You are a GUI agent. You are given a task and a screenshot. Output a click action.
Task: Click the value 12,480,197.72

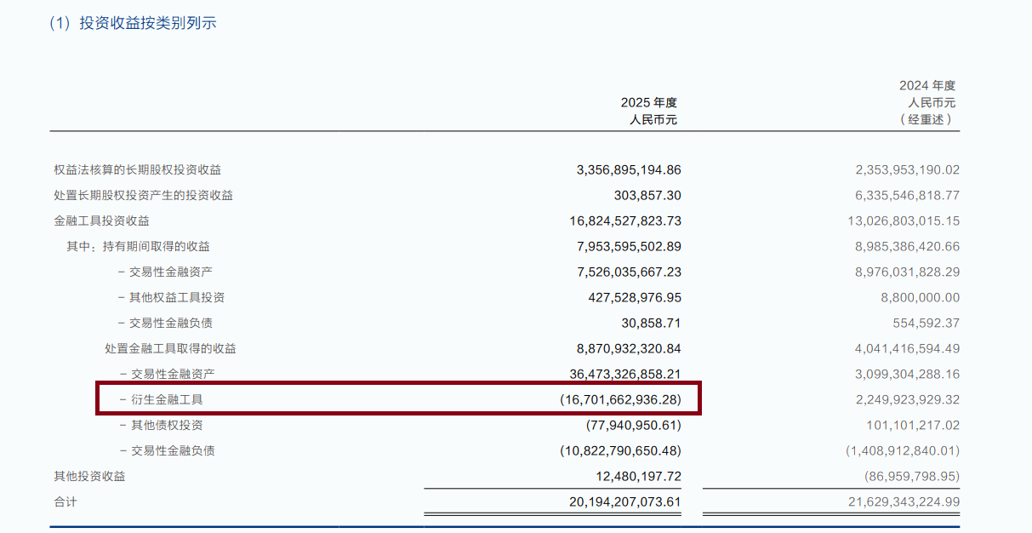pyautogui.click(x=640, y=477)
